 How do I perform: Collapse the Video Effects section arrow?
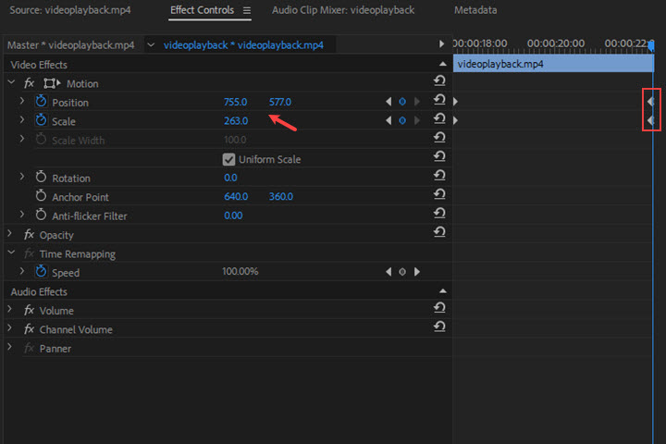click(442, 64)
